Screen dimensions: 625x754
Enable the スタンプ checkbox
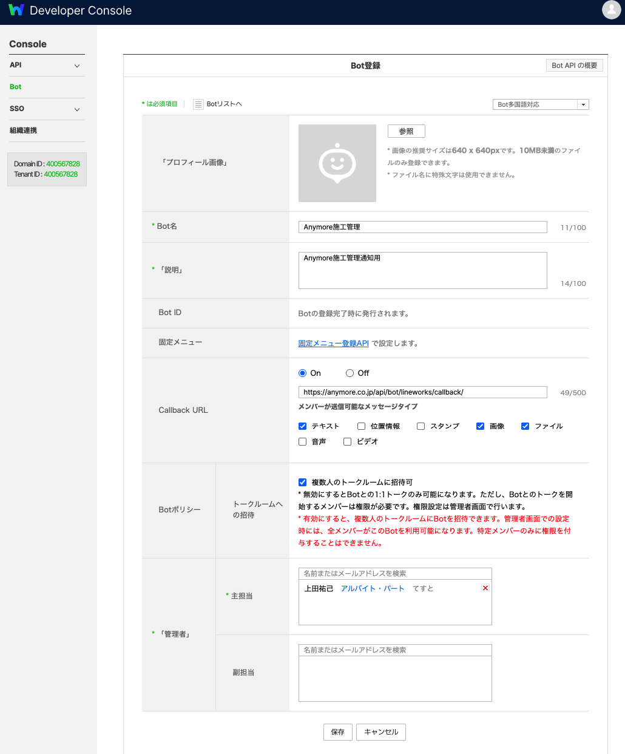coord(421,426)
